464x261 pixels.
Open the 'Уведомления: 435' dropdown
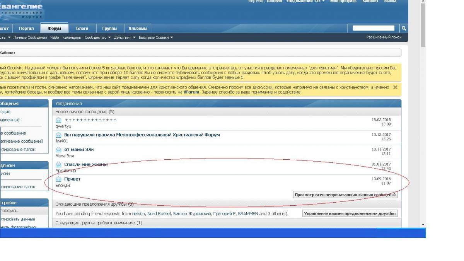(305, 1)
